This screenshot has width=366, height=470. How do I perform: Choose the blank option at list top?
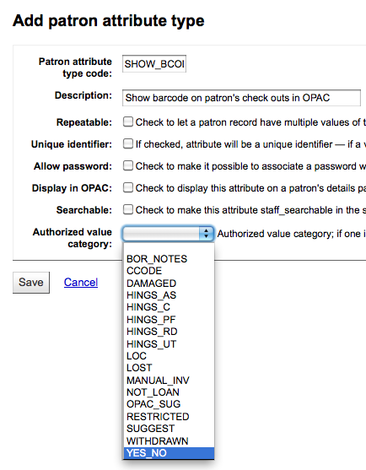pos(169,248)
